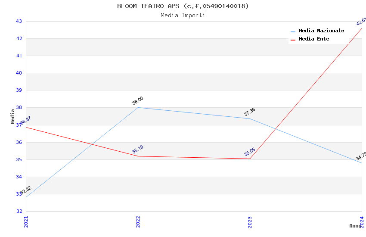Click the Media Importi subtitle

pyautogui.click(x=183, y=16)
